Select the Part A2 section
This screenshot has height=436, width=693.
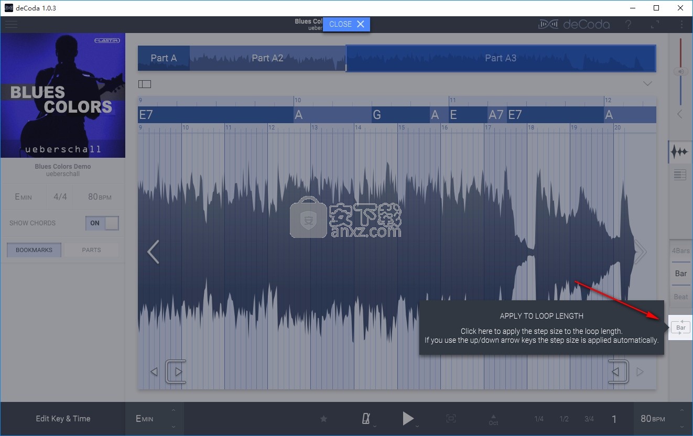tap(267, 58)
